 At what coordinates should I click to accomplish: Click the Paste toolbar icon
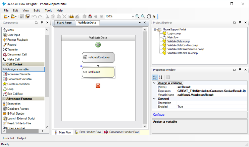tap(59, 16)
